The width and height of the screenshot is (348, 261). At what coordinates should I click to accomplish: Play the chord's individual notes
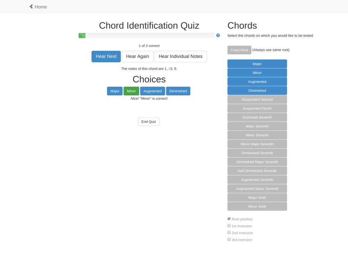click(180, 56)
